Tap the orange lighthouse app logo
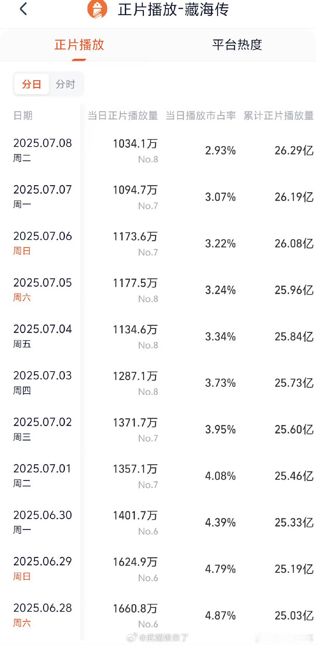The image size is (316, 645). coord(97,9)
